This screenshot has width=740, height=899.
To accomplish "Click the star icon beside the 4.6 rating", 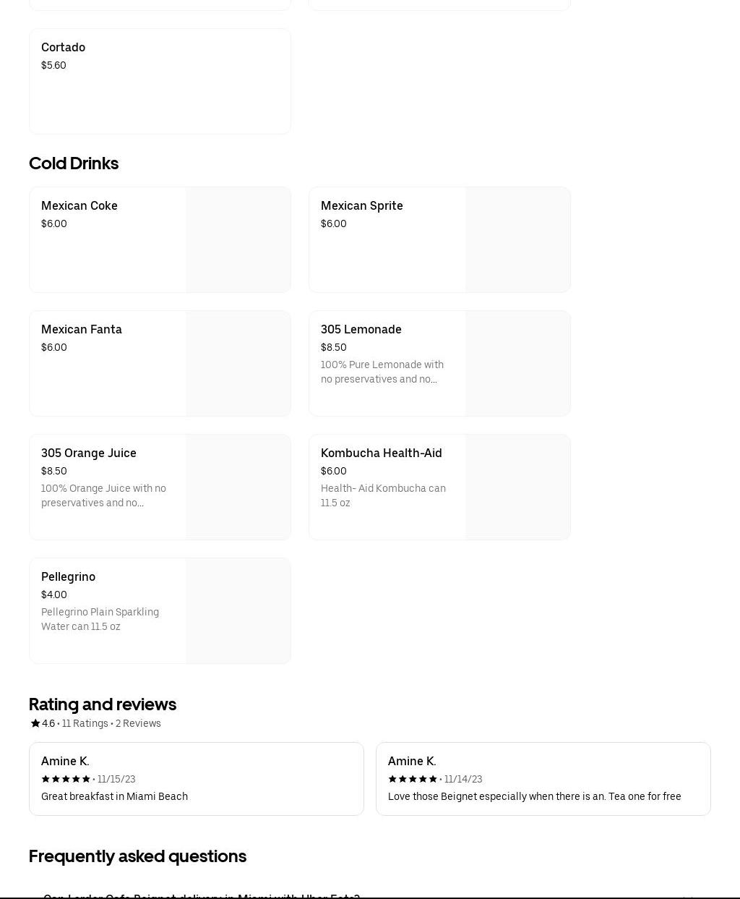I will pos(35,723).
